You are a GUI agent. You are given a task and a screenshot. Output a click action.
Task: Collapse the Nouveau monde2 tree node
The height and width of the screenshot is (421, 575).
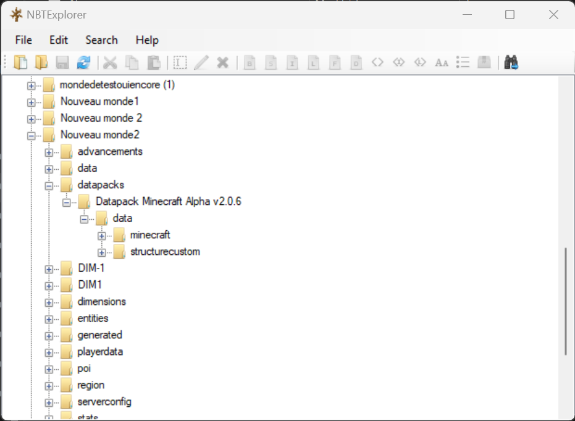click(31, 135)
